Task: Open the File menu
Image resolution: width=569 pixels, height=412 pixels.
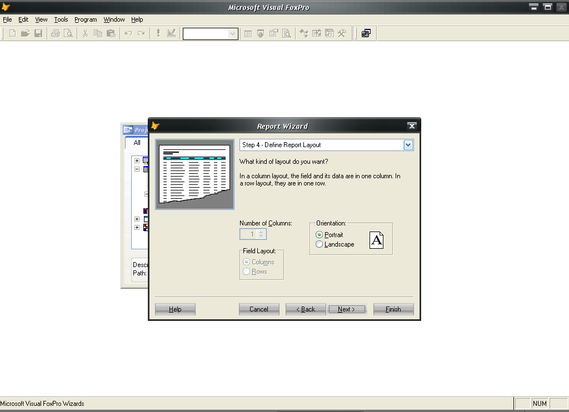Action: tap(7, 19)
